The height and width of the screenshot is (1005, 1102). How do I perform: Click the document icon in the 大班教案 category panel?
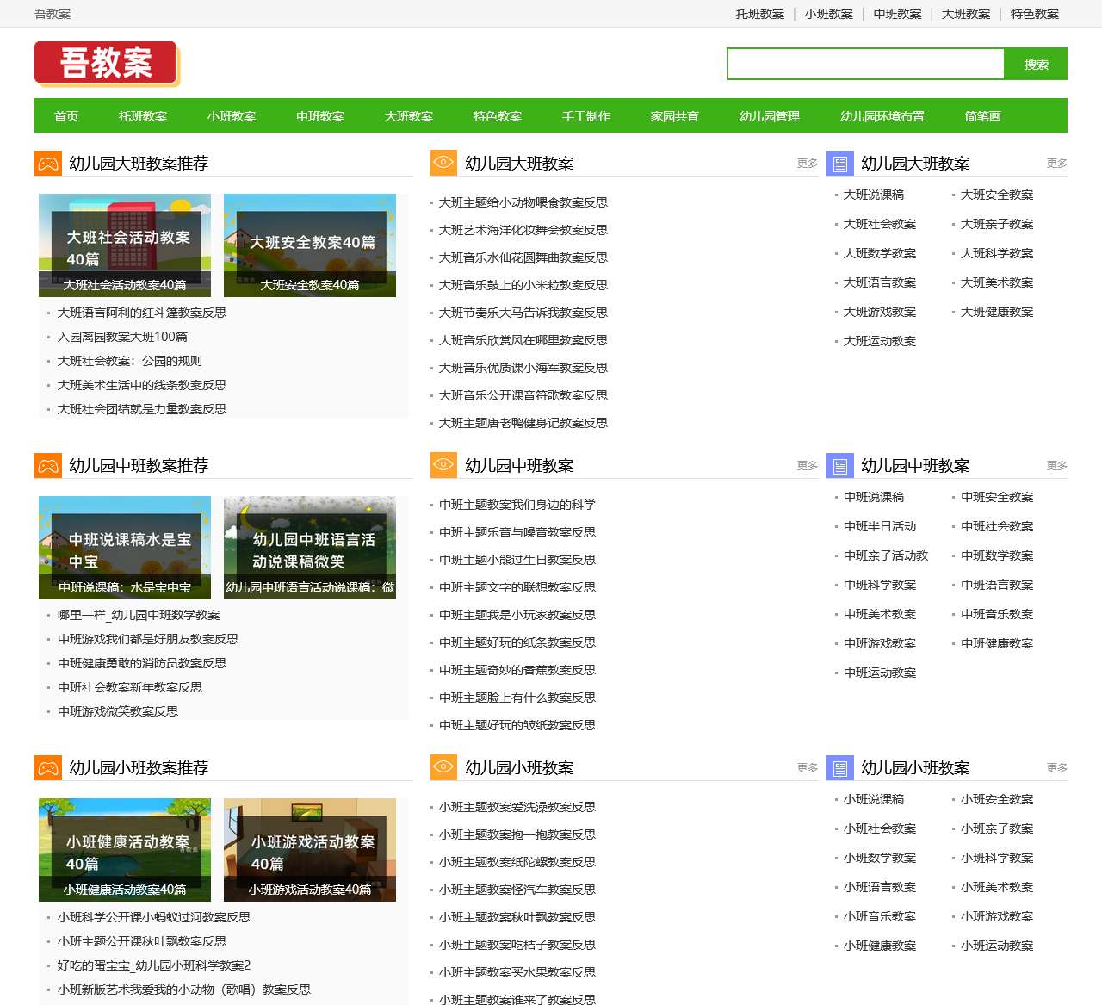click(x=840, y=164)
